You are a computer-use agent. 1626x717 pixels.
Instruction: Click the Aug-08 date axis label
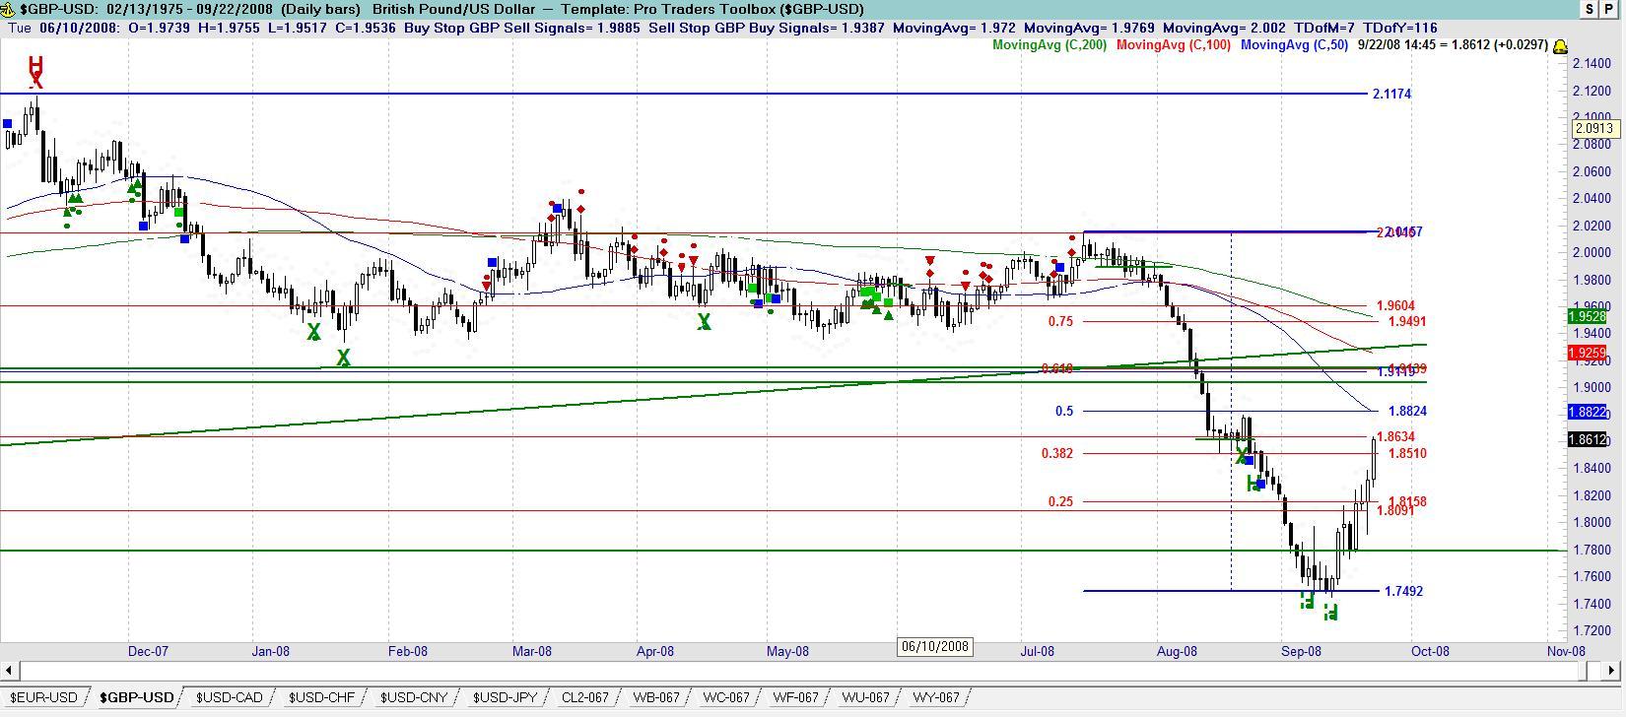tap(1177, 651)
